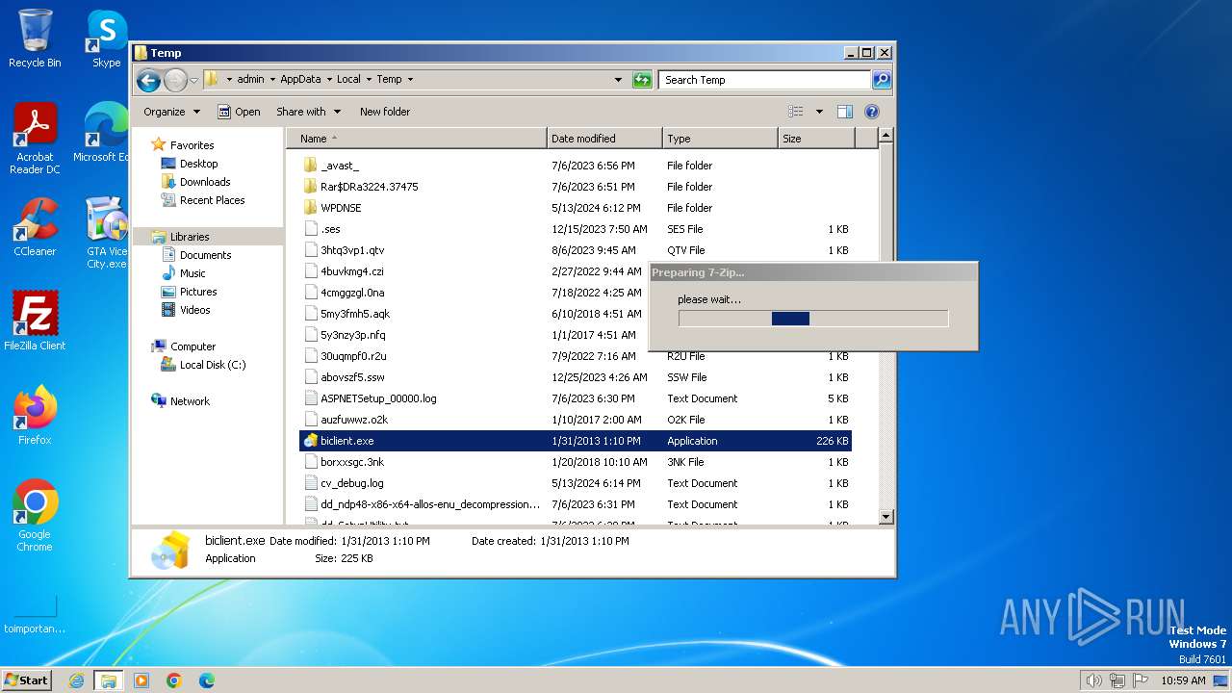
Task: Change your view with the views icon
Action: (796, 112)
